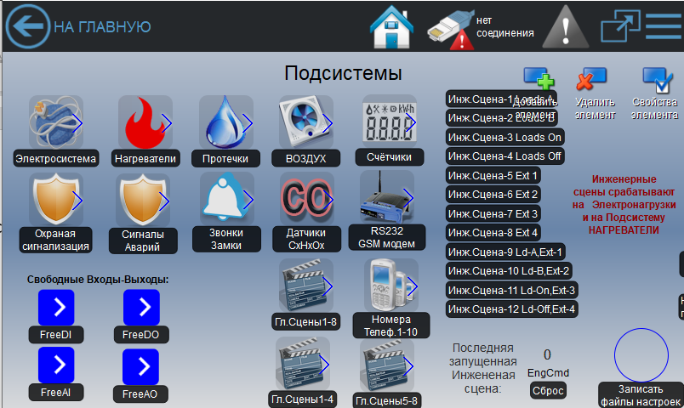Select Инж.Сцена-5 Ext 1 scene
Screen dimensions: 684x408
(x=493, y=176)
